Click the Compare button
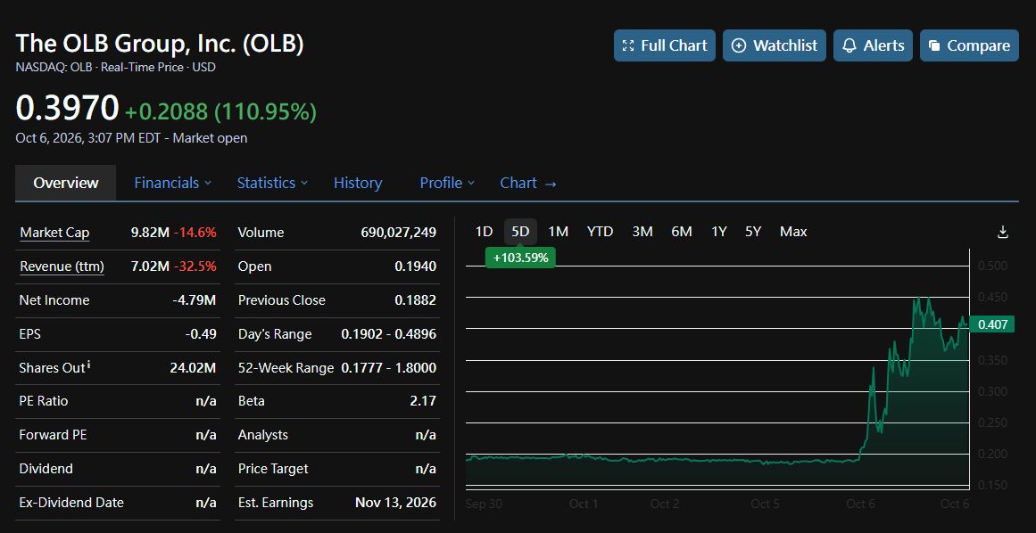 click(x=969, y=45)
